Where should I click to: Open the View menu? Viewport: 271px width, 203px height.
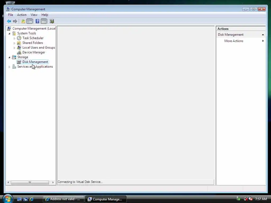[x=34, y=15]
